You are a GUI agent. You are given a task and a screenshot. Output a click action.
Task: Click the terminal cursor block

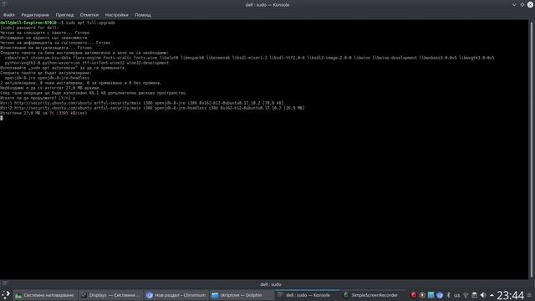2,118
